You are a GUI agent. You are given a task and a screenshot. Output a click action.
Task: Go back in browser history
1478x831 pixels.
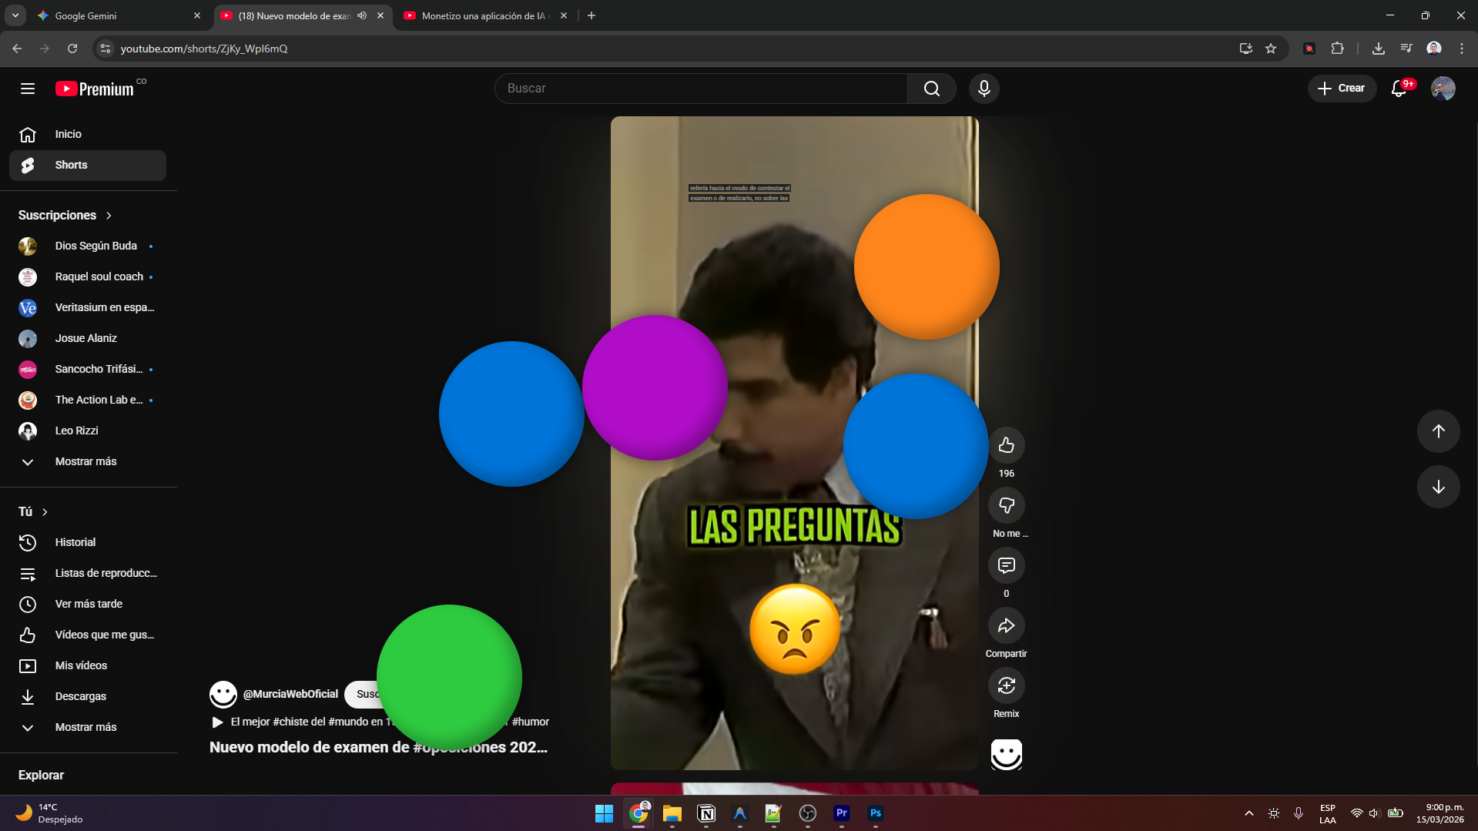(x=17, y=49)
